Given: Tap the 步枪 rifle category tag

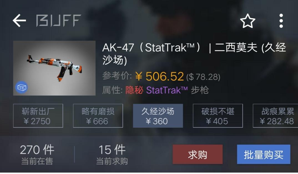Looking at the screenshot, I should [x=200, y=90].
